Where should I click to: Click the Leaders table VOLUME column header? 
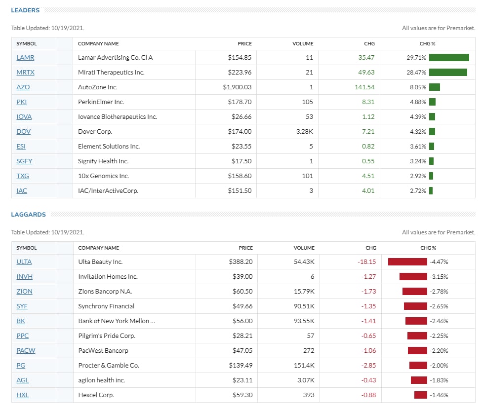303,43
